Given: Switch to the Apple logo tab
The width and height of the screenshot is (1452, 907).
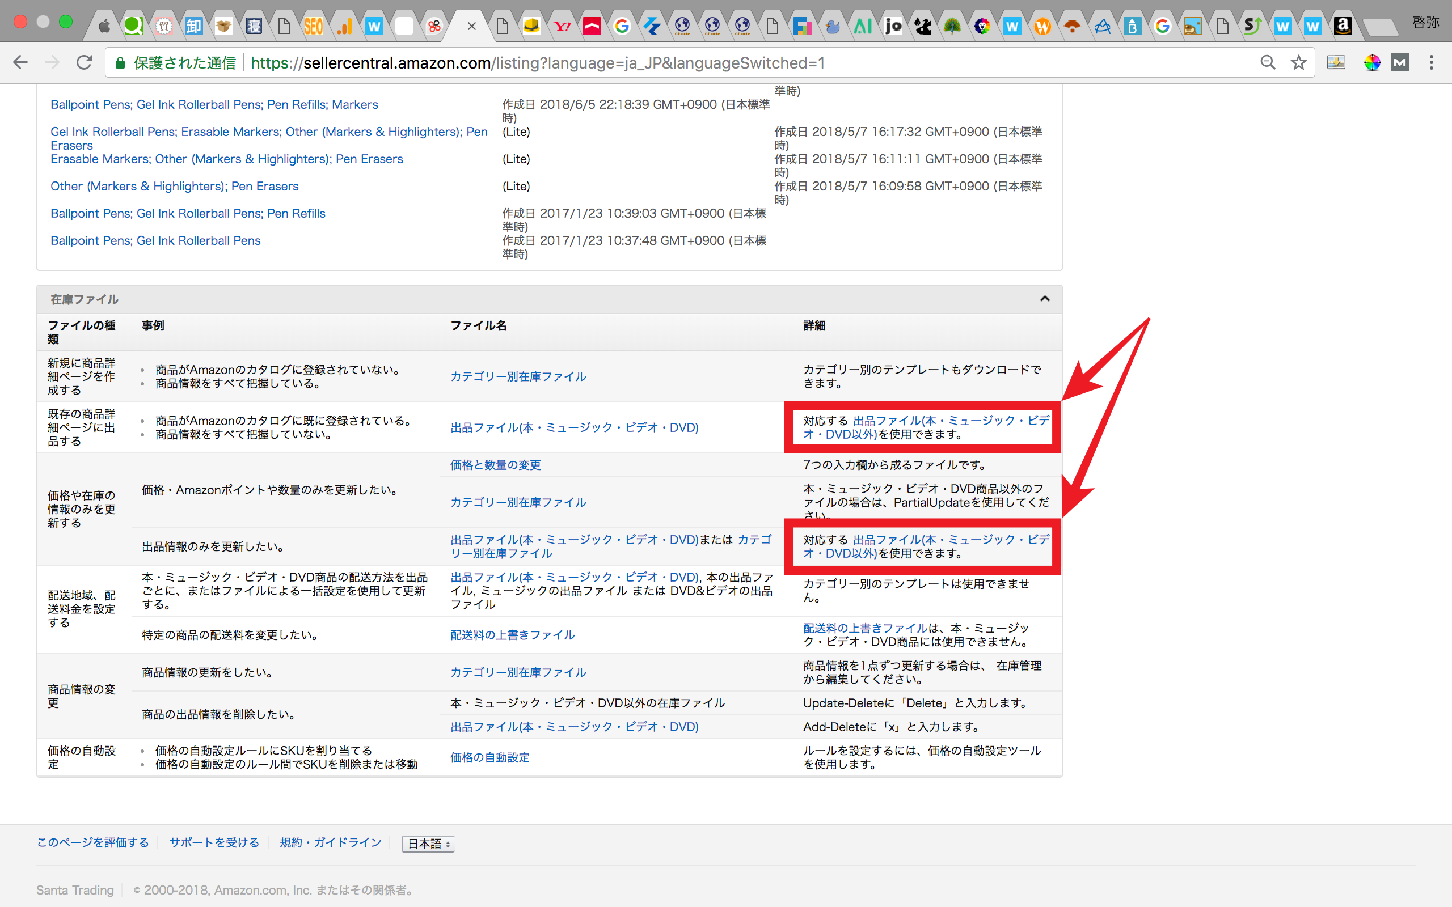Looking at the screenshot, I should coord(104,26).
